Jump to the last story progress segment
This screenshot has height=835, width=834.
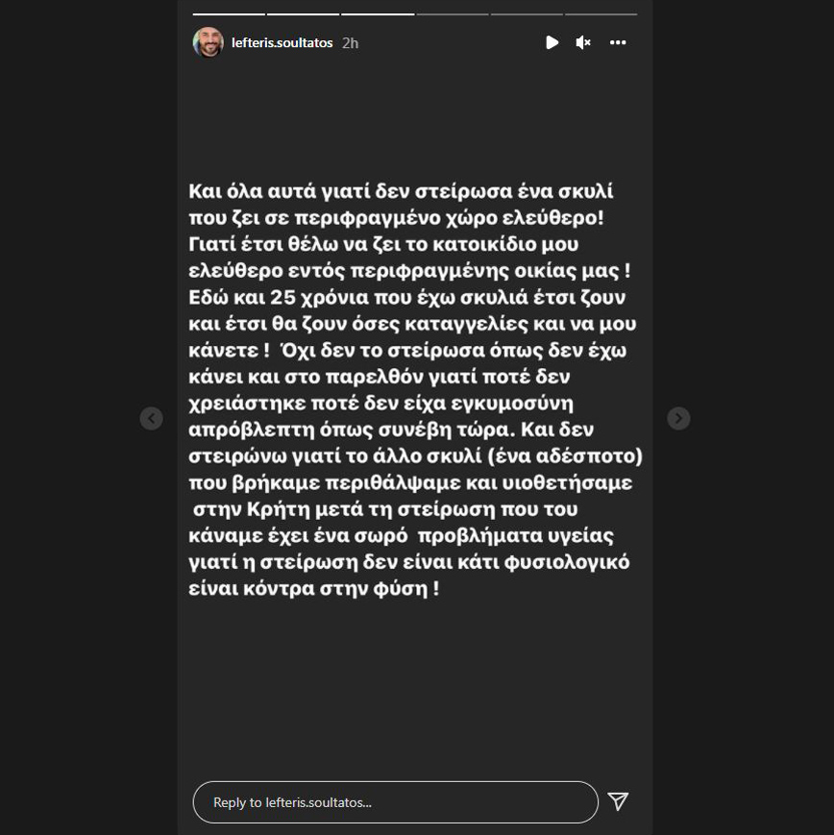tap(601, 14)
